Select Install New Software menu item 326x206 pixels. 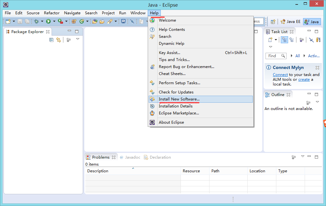point(201,99)
